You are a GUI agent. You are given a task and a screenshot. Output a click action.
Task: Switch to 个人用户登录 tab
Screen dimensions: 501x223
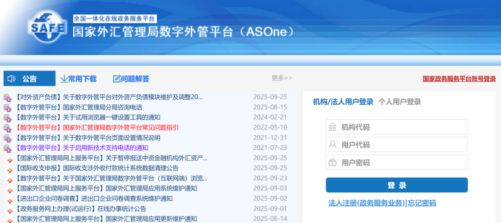pyautogui.click(x=400, y=102)
